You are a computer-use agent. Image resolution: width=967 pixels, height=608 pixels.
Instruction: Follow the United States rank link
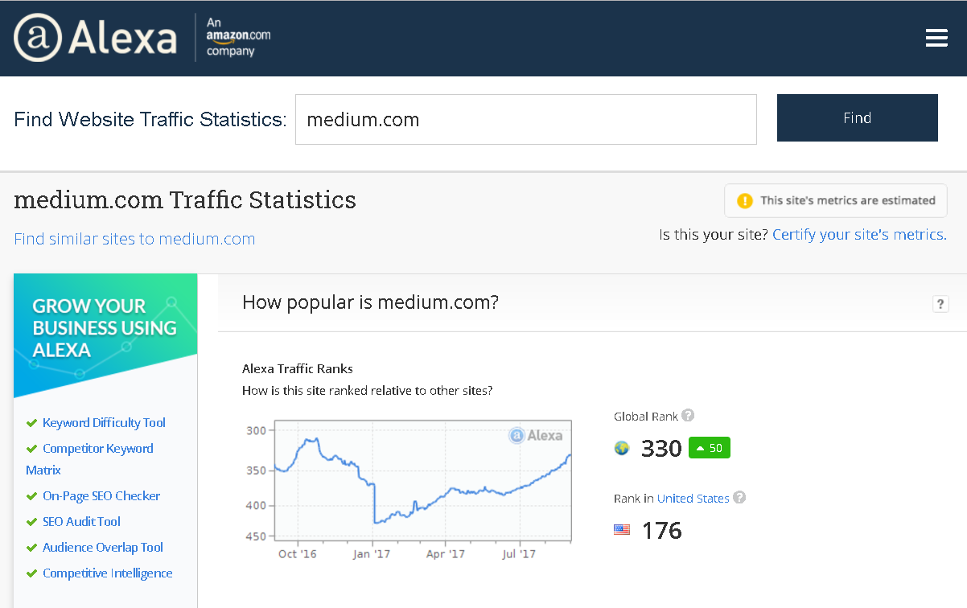click(x=693, y=499)
